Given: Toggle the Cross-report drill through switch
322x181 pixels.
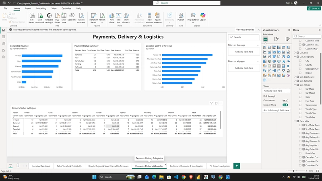Looking at the screenshot, I should coord(285,100).
